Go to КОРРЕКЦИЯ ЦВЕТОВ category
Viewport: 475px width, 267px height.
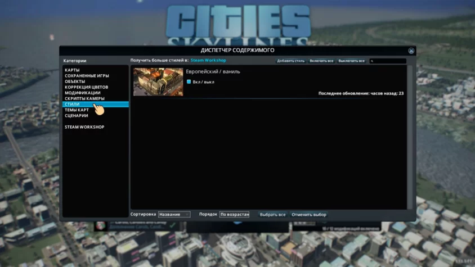pyautogui.click(x=86, y=87)
